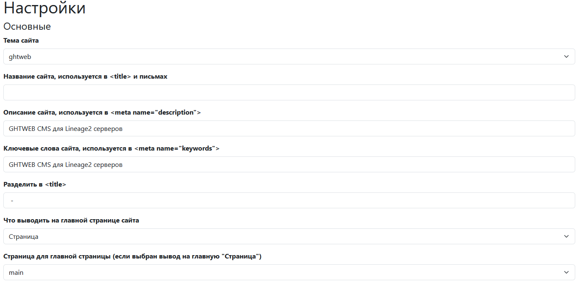Click the Основные section heading

point(27,26)
